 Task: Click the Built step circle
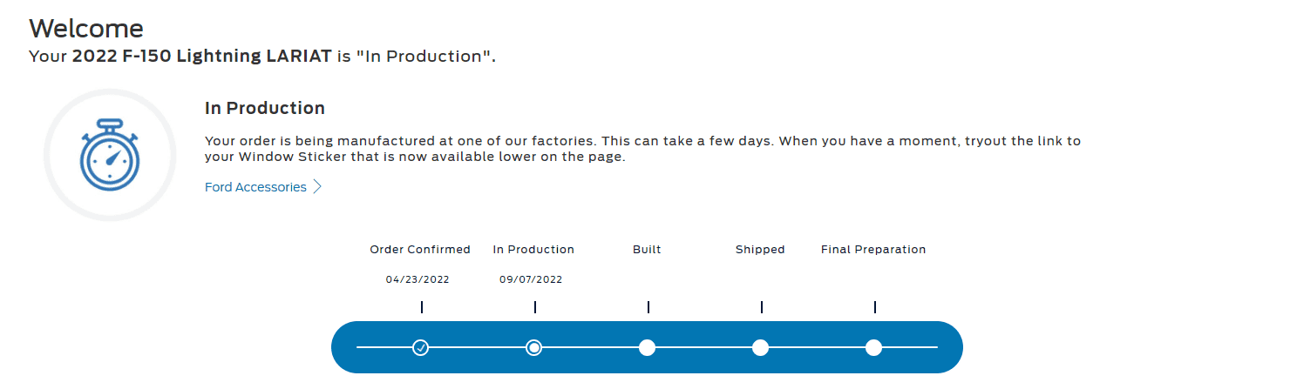[x=647, y=348]
